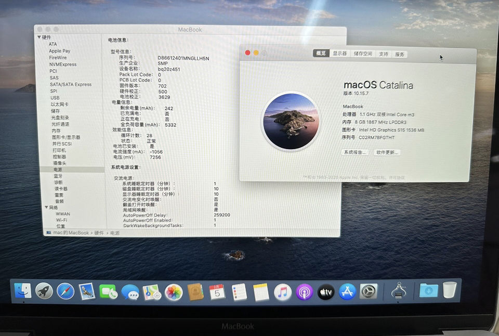Select SAS in sidebar

[x=54, y=77]
